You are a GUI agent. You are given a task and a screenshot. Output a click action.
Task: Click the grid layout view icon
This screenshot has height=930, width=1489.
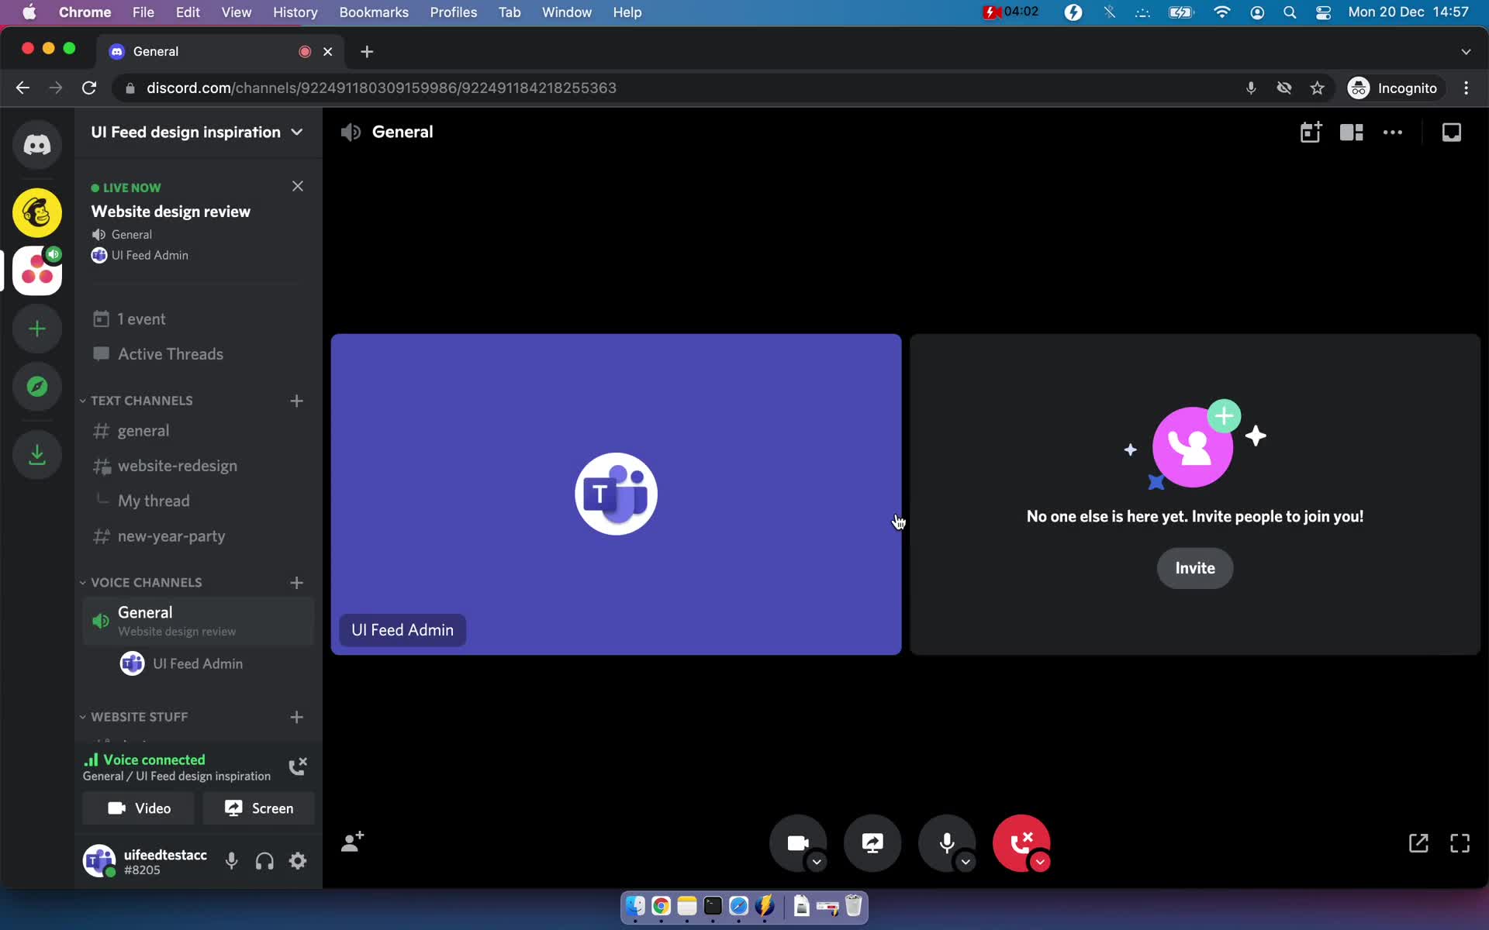[x=1352, y=131]
